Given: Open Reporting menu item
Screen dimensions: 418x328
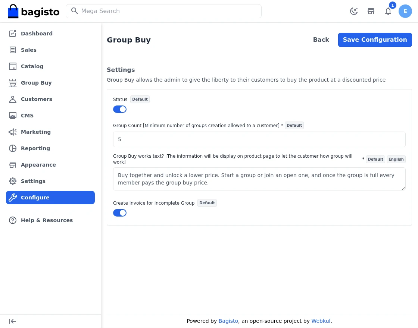Looking at the screenshot, I should (50, 148).
